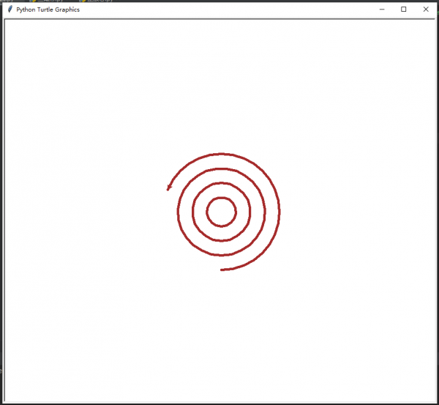Viewport: 439px width, 405px height.
Task: Click the center of the innermost red circle
Action: pos(221,212)
